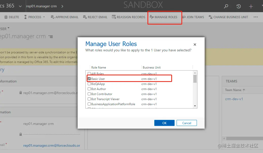The image size is (263, 153).
Task: Select Bot Contributor role name text
Action: click(102, 94)
